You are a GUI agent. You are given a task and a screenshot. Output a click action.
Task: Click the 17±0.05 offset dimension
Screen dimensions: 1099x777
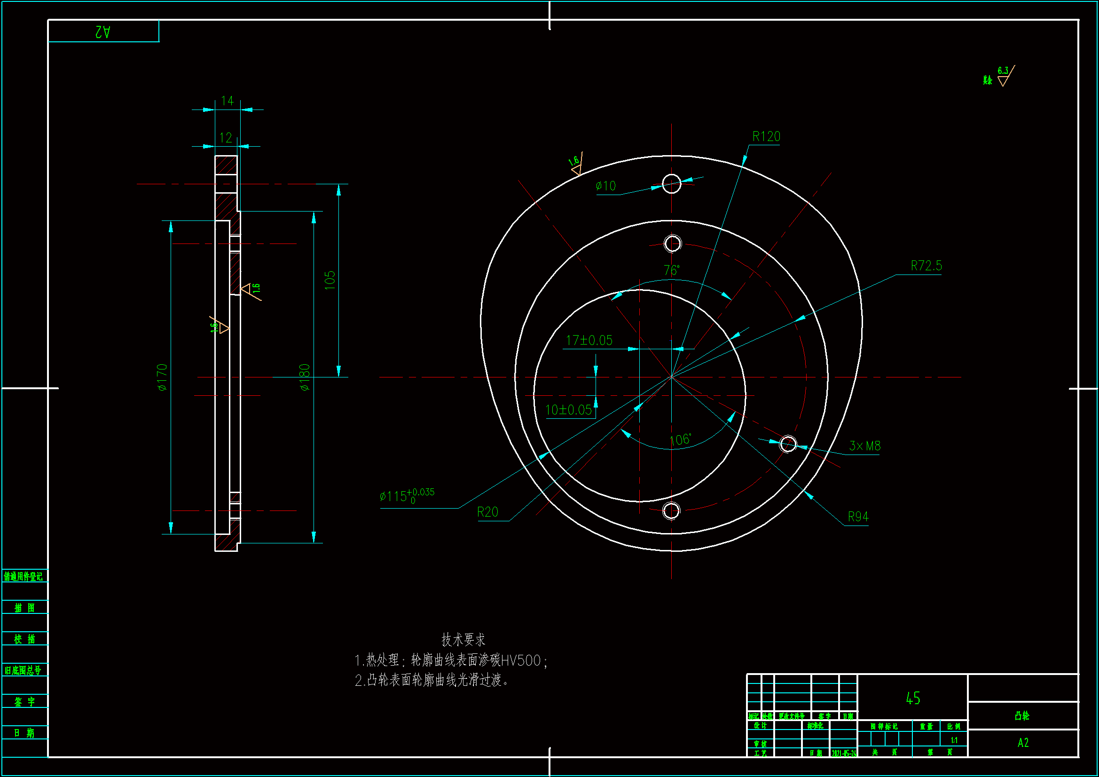pos(589,340)
